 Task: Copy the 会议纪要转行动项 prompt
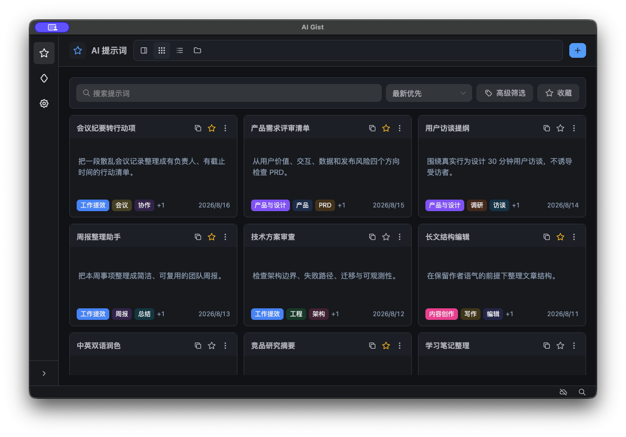tap(197, 128)
